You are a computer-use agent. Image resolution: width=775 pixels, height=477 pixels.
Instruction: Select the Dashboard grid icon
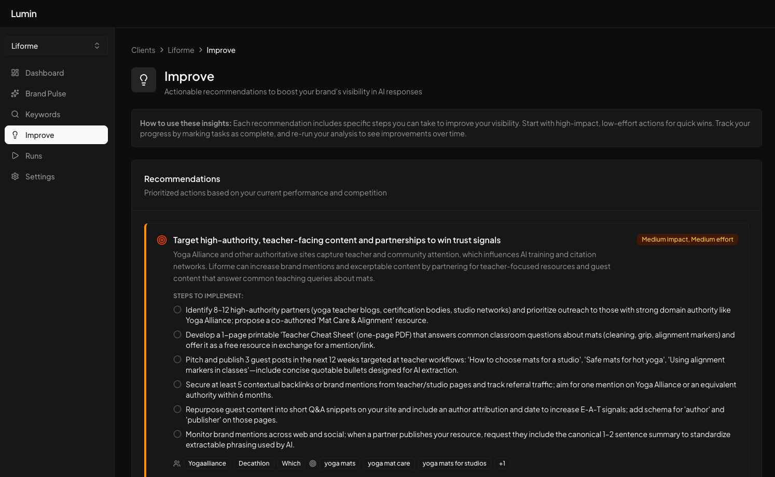[x=15, y=73]
